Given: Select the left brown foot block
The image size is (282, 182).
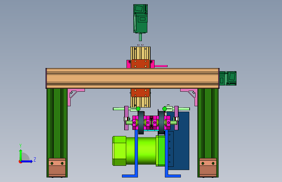Looking at the screenshot, I should click(57, 167).
